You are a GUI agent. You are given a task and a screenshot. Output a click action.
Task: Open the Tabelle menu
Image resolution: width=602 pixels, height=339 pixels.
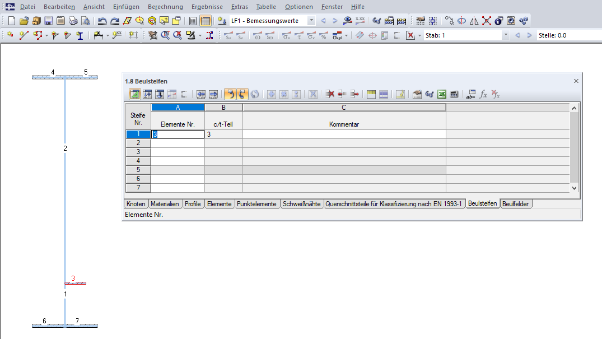coord(266,7)
